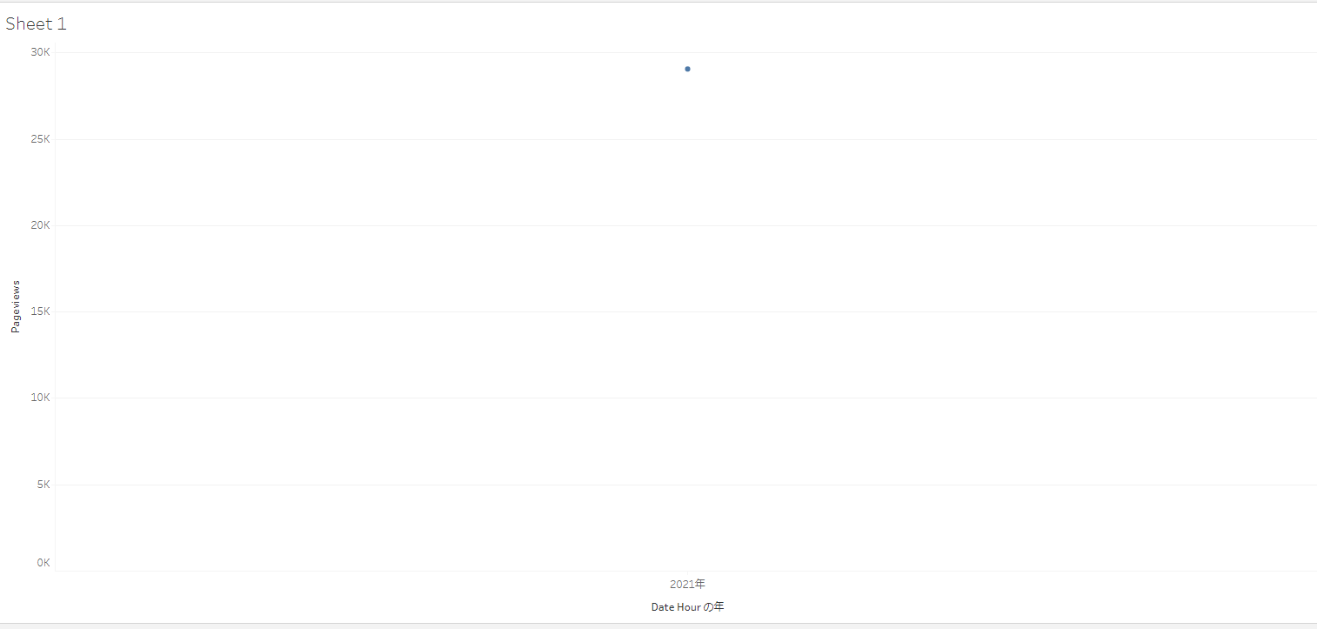Click the 25K axis tick label
The height and width of the screenshot is (629, 1317).
(x=40, y=139)
